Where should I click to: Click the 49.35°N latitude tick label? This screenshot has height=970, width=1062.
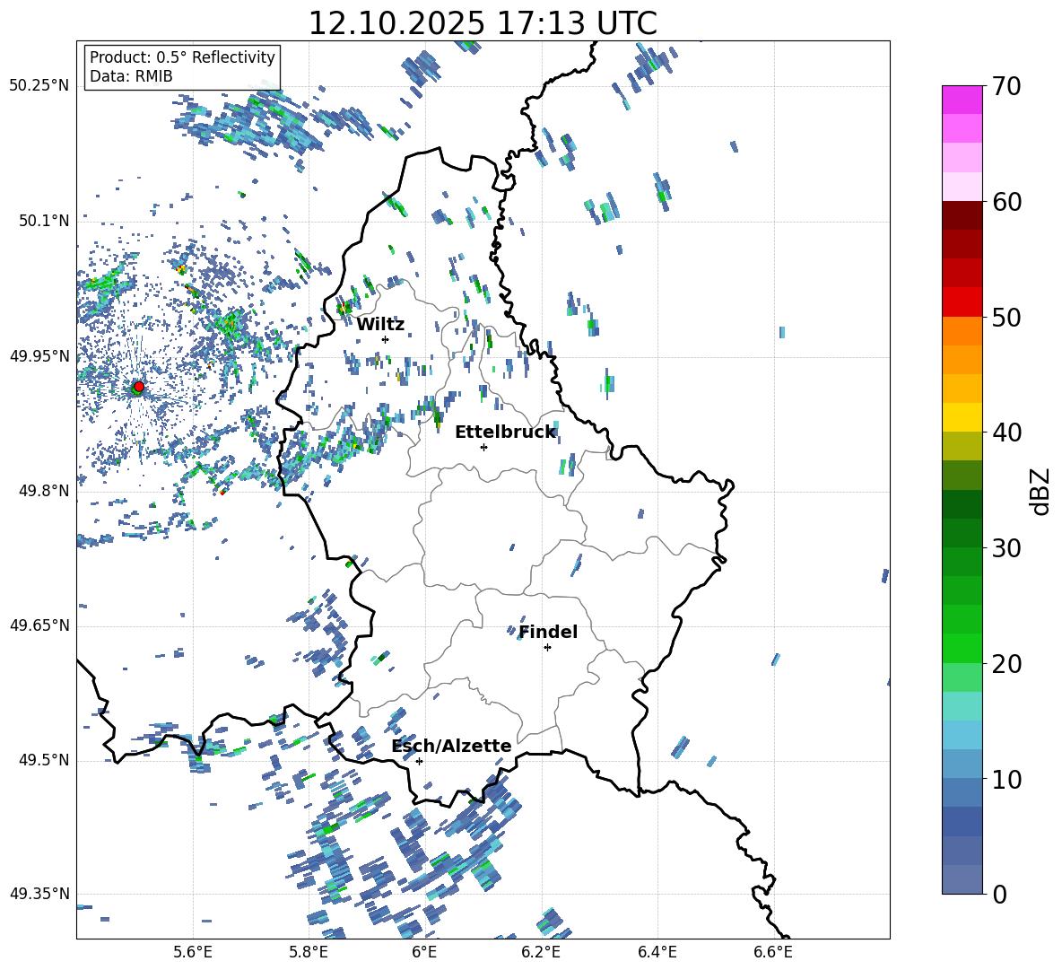(39, 894)
